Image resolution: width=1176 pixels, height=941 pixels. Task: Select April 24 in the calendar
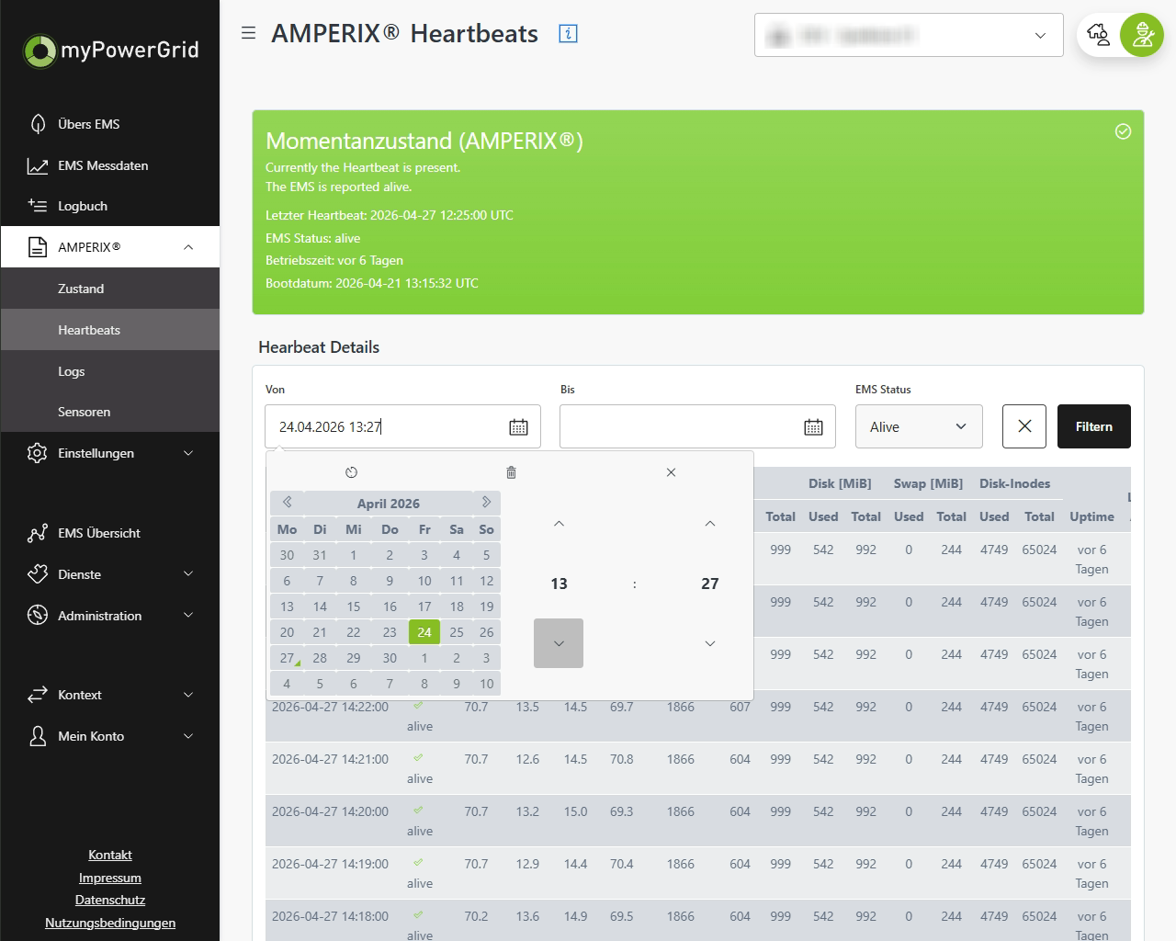coord(424,632)
